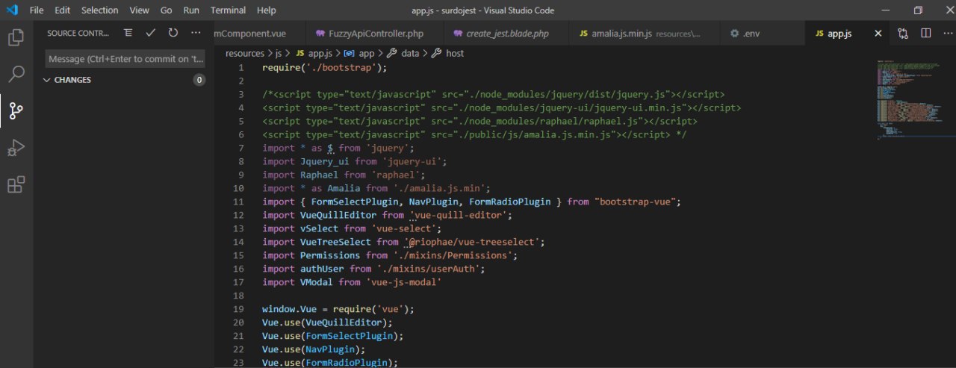Click 'FormRadioPlugin' in line 11 import

click(x=509, y=202)
